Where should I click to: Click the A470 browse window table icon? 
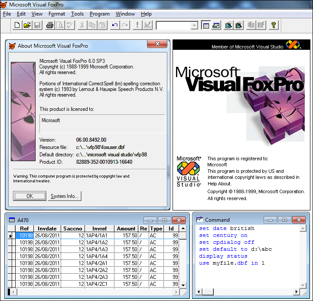coord(12,220)
